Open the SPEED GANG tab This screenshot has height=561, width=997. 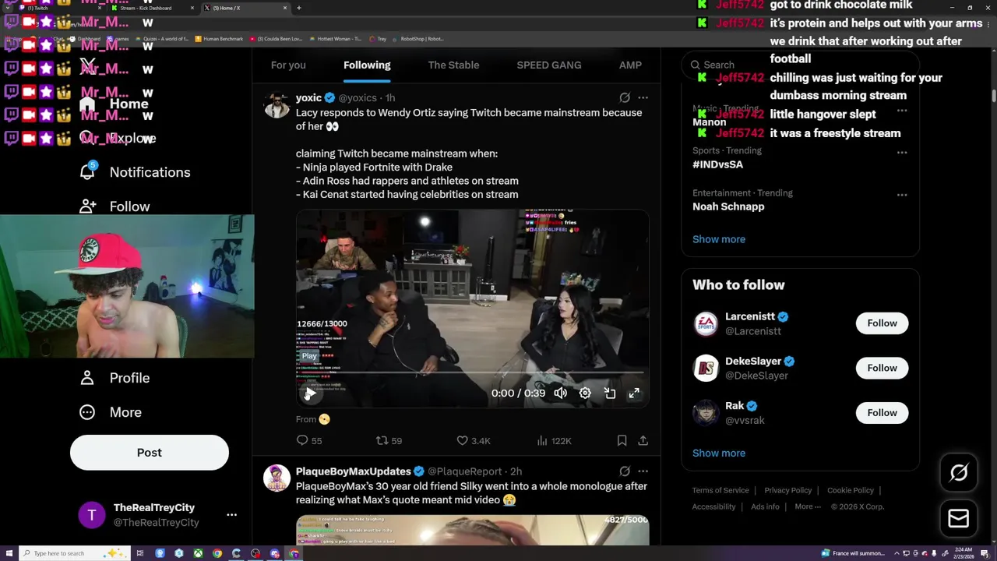549,65
